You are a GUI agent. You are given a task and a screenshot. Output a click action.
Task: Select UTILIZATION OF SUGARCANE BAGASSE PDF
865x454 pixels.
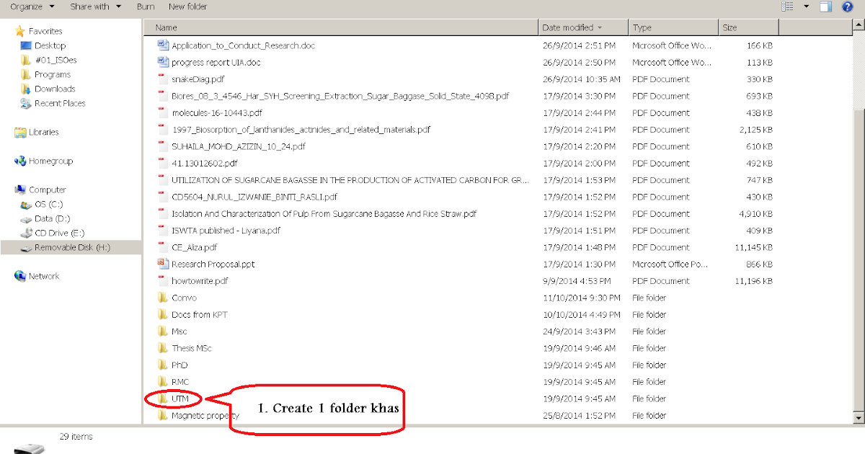350,180
